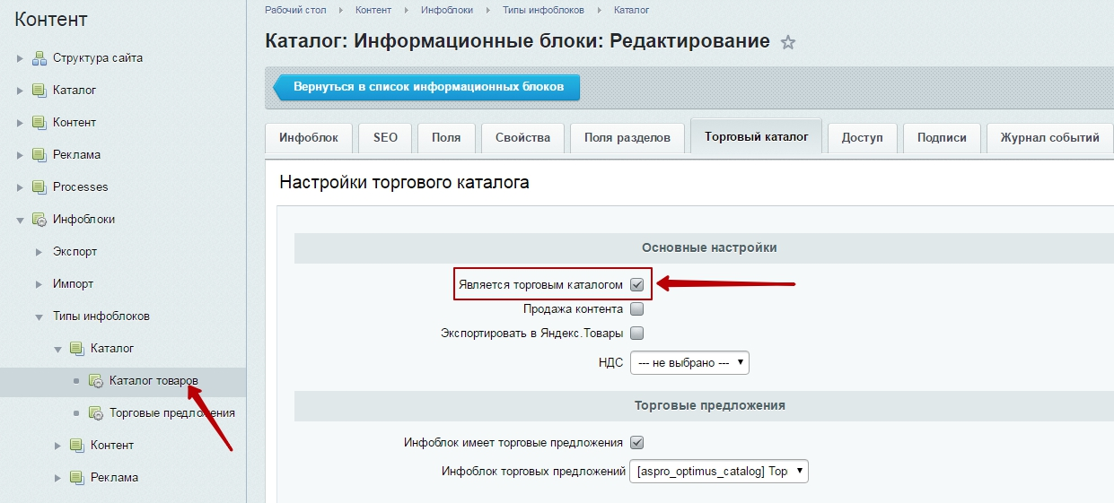
Task: Go to Рабочий стол breadcrumb link
Action: coord(295,10)
